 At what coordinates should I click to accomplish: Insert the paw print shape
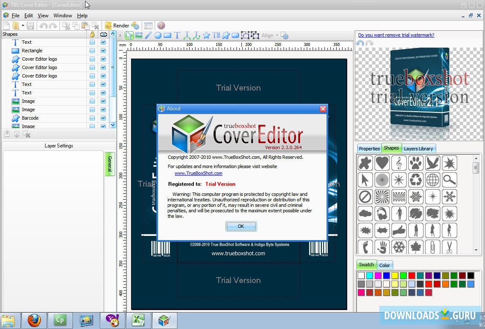[416, 163]
